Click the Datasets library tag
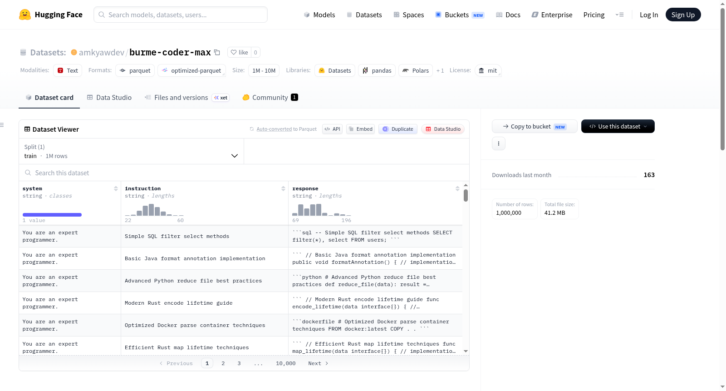 tap(335, 70)
